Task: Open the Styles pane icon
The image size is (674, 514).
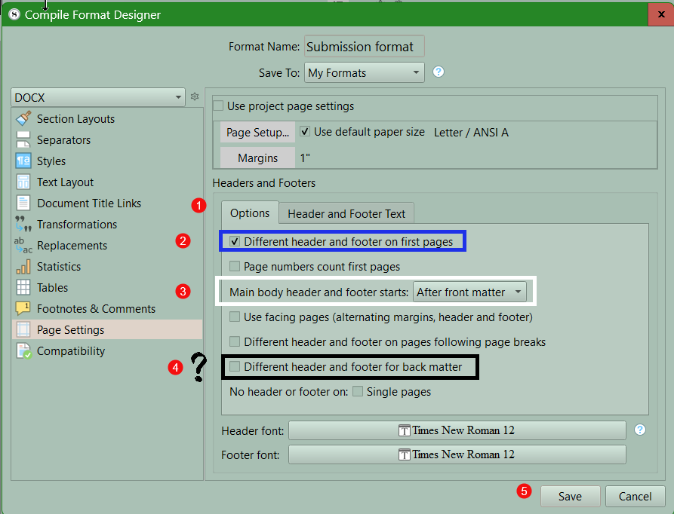Action: point(23,161)
